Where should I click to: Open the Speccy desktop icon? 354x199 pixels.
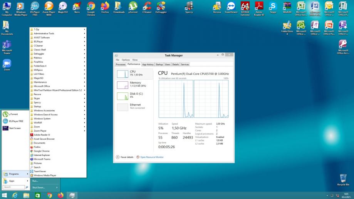(189, 6)
